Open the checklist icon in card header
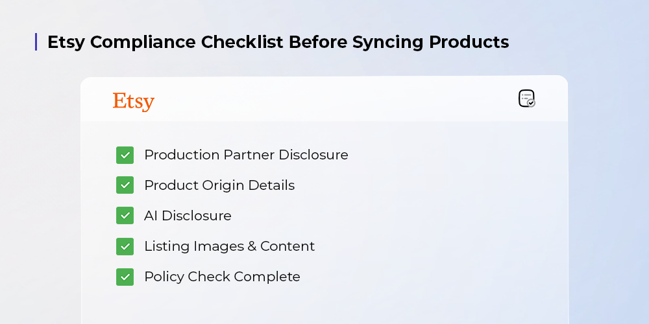649x324 pixels. click(526, 98)
